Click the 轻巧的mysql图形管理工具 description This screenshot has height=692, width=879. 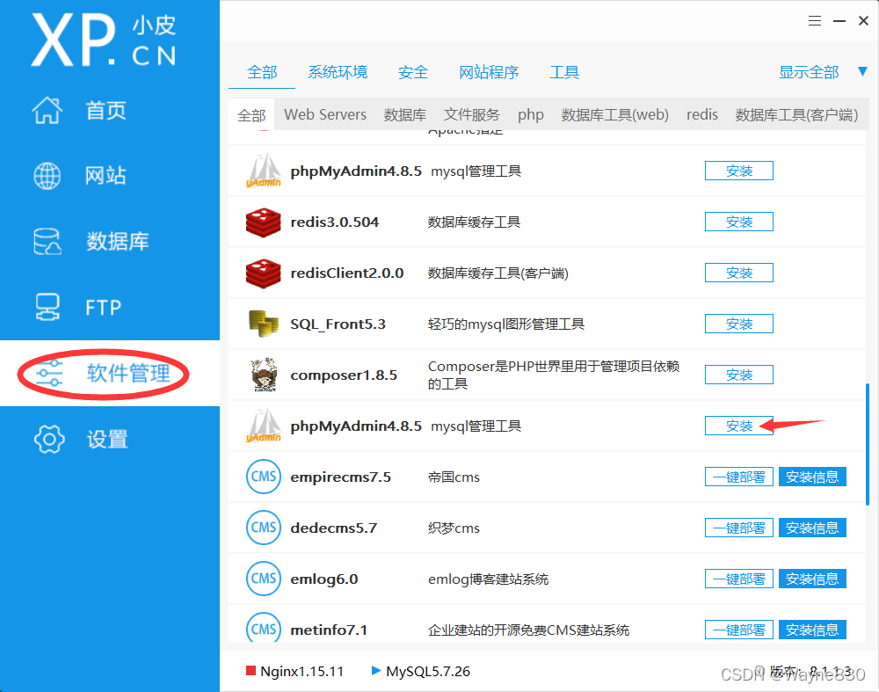click(x=506, y=324)
